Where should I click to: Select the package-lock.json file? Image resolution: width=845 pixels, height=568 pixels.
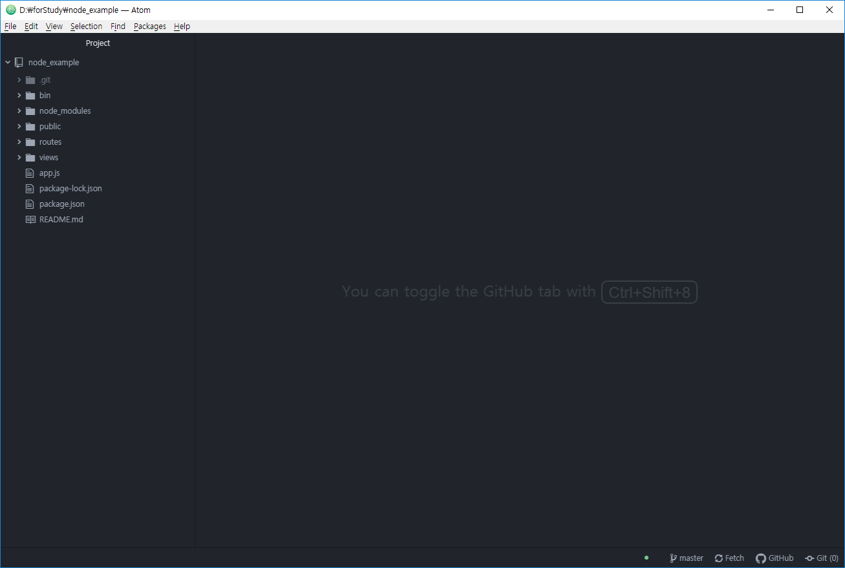pyautogui.click(x=70, y=188)
